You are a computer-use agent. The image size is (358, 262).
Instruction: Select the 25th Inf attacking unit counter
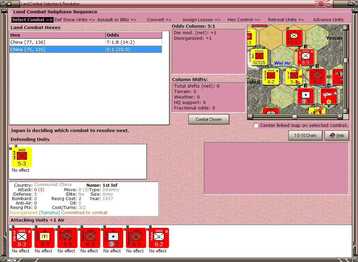point(22,238)
